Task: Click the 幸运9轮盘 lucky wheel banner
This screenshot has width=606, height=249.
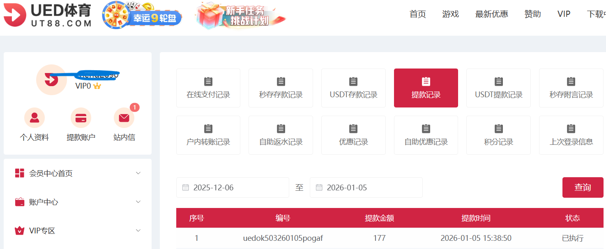Action: [142, 15]
